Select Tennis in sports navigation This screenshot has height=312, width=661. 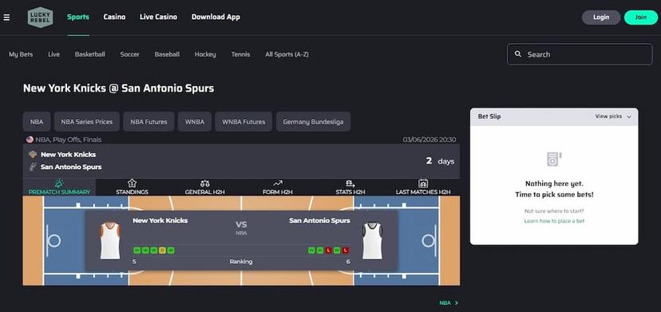pos(240,54)
